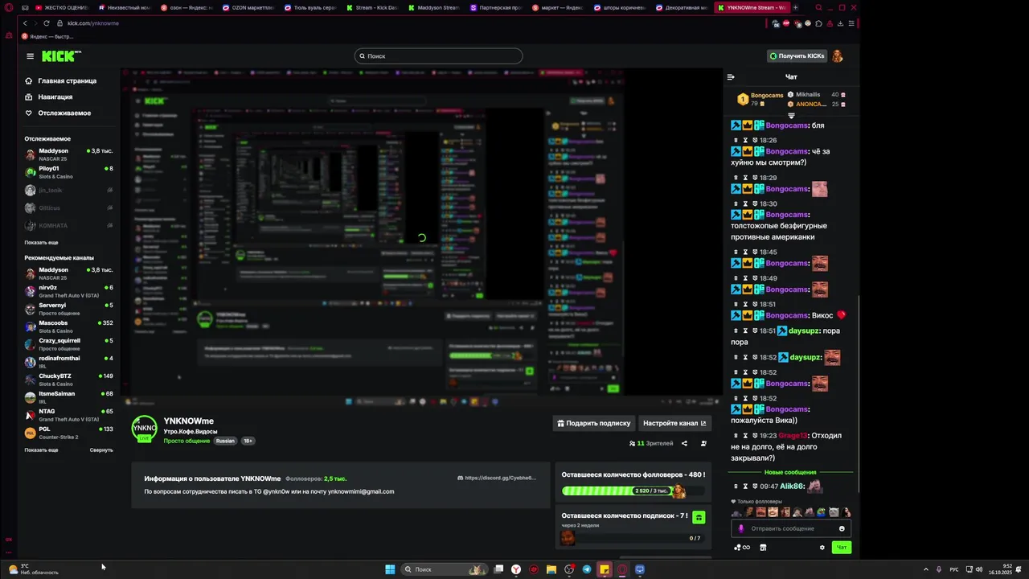The height and width of the screenshot is (579, 1029).
Task: Expand recommended channels with the lower Показать еще
Action: point(41,450)
